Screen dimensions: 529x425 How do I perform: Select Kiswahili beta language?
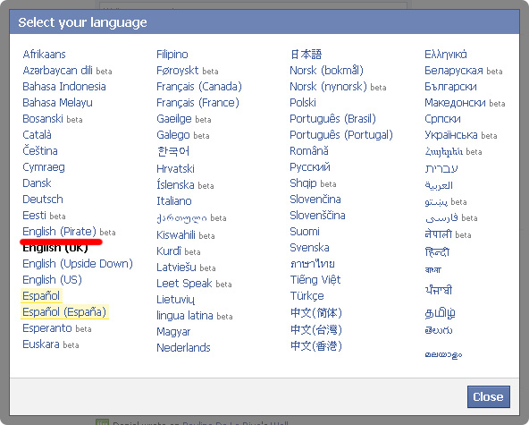(x=176, y=234)
